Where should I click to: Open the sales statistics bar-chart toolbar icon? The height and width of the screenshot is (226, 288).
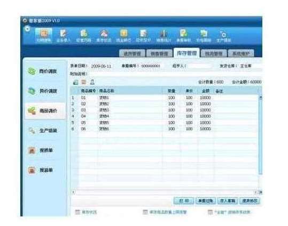tap(164, 36)
